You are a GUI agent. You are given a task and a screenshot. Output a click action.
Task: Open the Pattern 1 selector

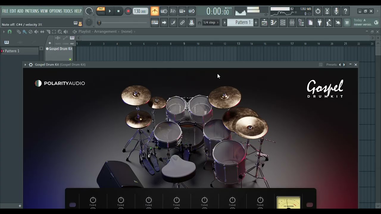(241, 23)
